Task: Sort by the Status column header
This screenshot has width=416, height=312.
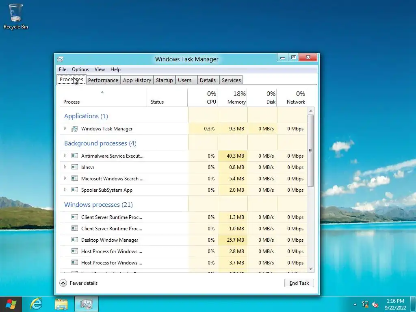Action: pyautogui.click(x=167, y=98)
